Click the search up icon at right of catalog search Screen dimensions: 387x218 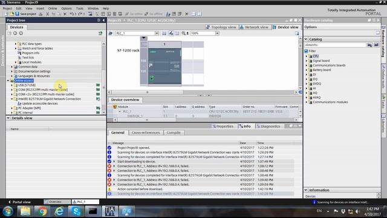(376, 45)
